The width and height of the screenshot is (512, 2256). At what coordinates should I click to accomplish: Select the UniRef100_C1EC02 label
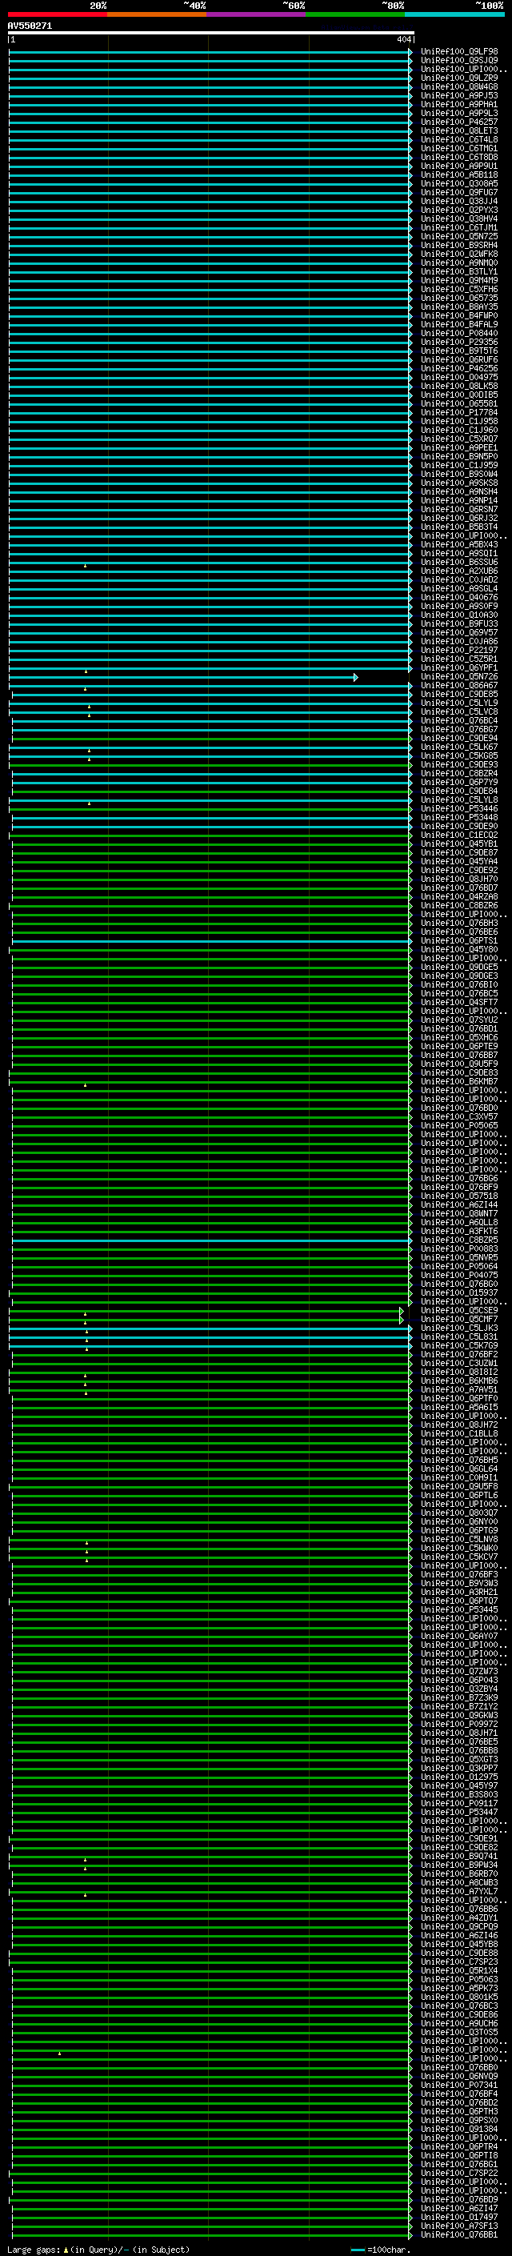coord(459,835)
